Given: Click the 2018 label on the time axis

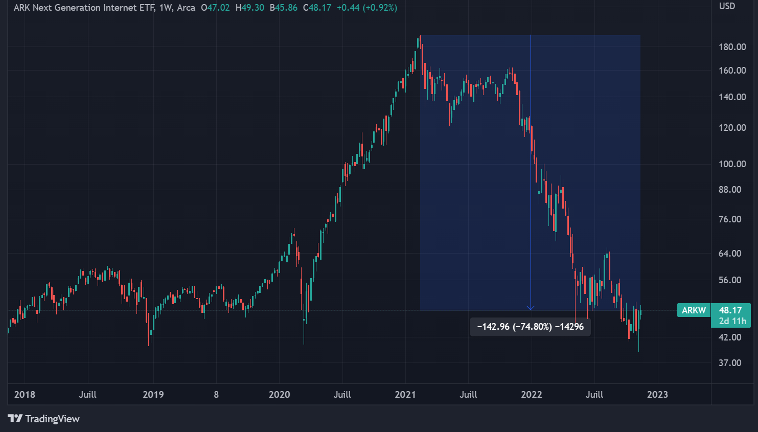Looking at the screenshot, I should coord(25,395).
